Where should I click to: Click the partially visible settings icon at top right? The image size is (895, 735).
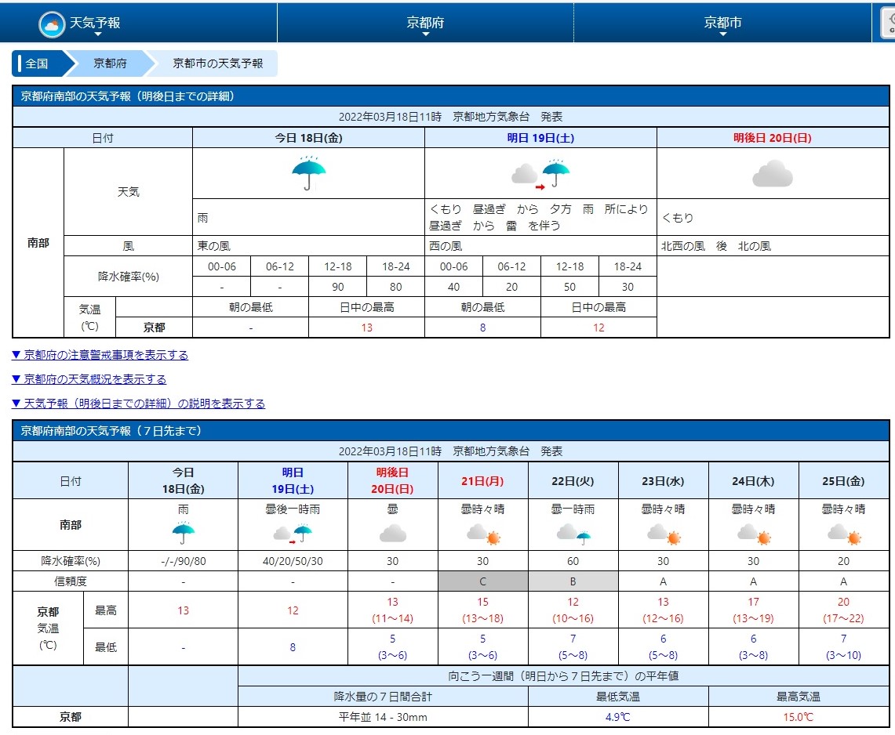coord(888,24)
